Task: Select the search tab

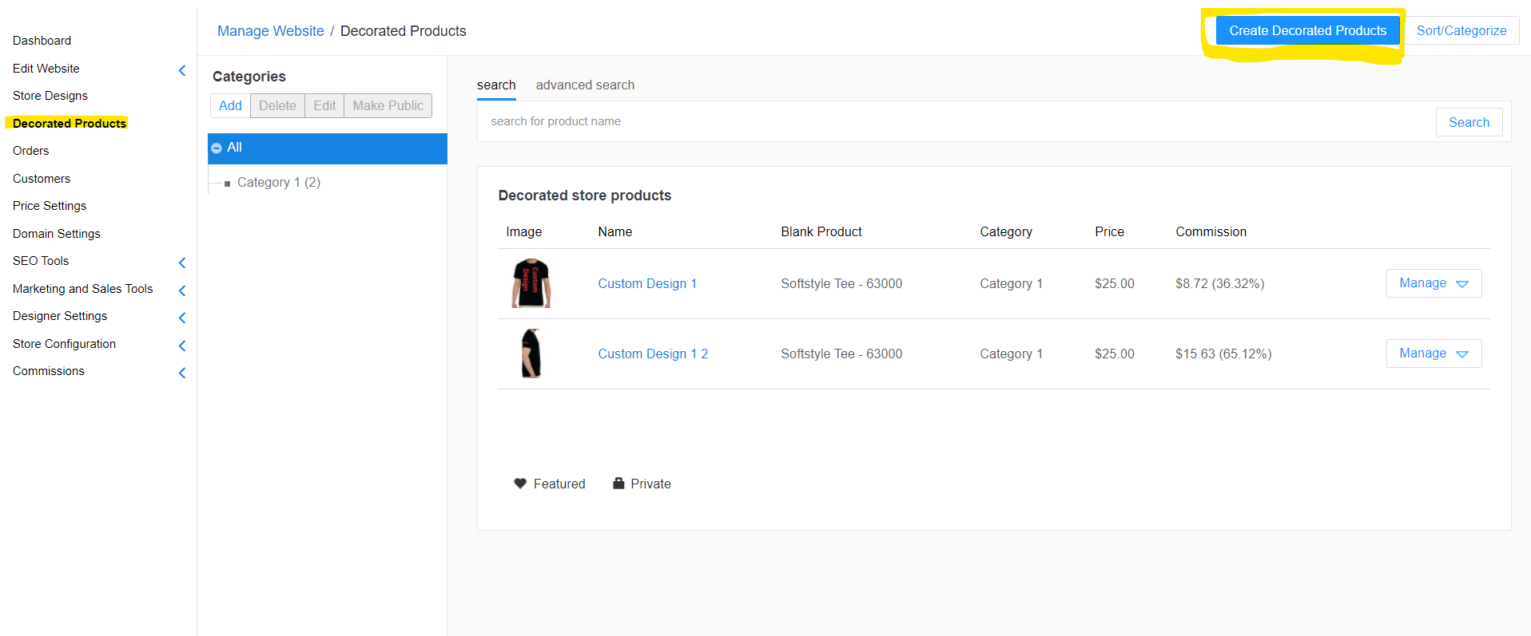Action: coord(496,85)
